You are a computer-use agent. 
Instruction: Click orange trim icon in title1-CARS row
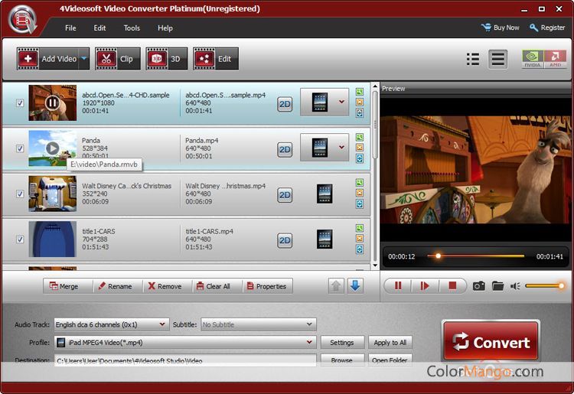360,238
